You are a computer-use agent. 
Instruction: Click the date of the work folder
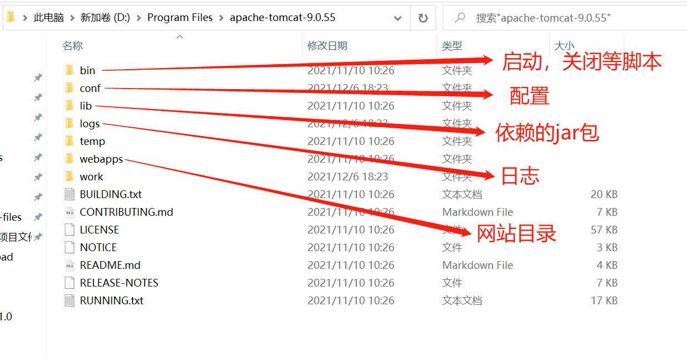(348, 176)
